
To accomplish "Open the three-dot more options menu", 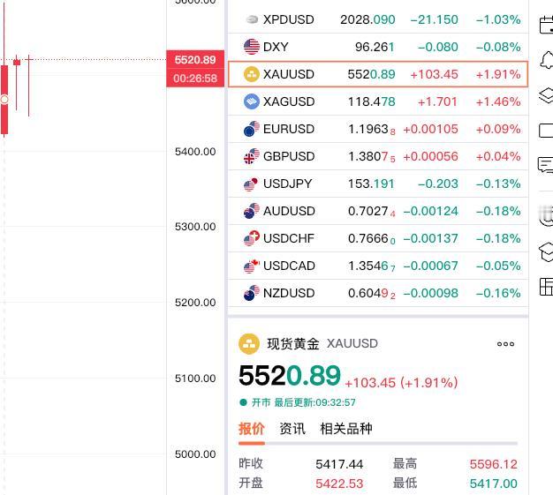I will [x=506, y=344].
